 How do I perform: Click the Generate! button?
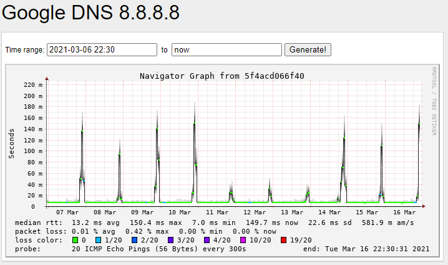click(308, 50)
